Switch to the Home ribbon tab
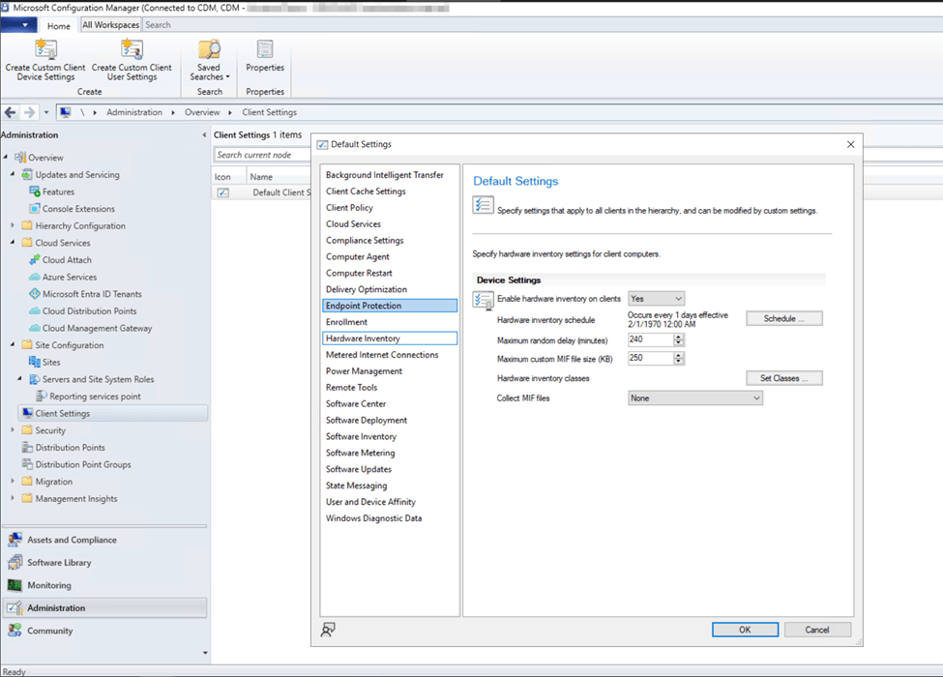Image resolution: width=943 pixels, height=677 pixels. click(58, 26)
